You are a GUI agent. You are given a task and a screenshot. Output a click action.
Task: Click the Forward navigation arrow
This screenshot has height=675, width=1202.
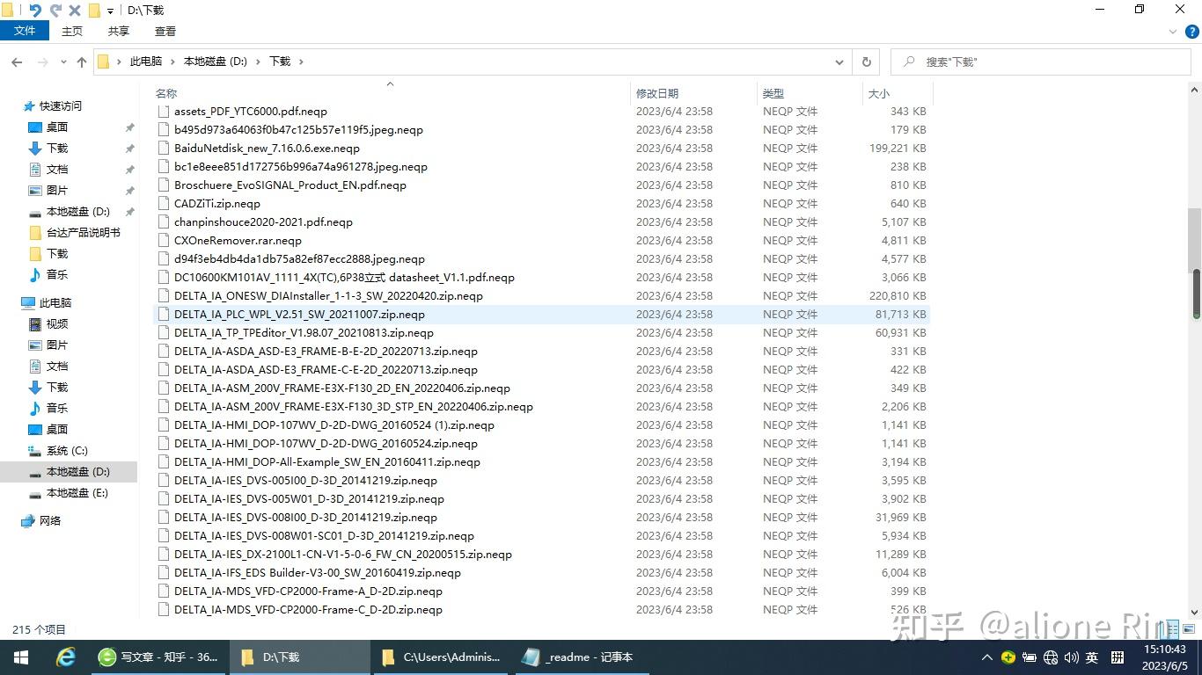click(42, 62)
